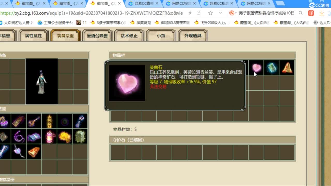Image resolution: width=331 pixels, height=186 pixels.
Task: Click the search box with 男子报警 headline
Action: click(266, 13)
